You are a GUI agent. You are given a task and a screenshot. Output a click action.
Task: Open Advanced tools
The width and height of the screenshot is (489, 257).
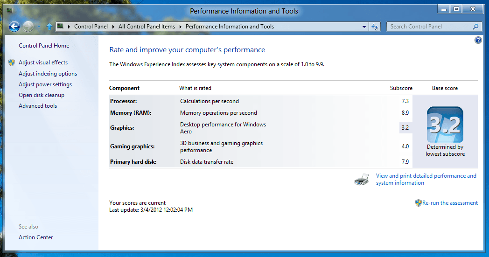(38, 106)
